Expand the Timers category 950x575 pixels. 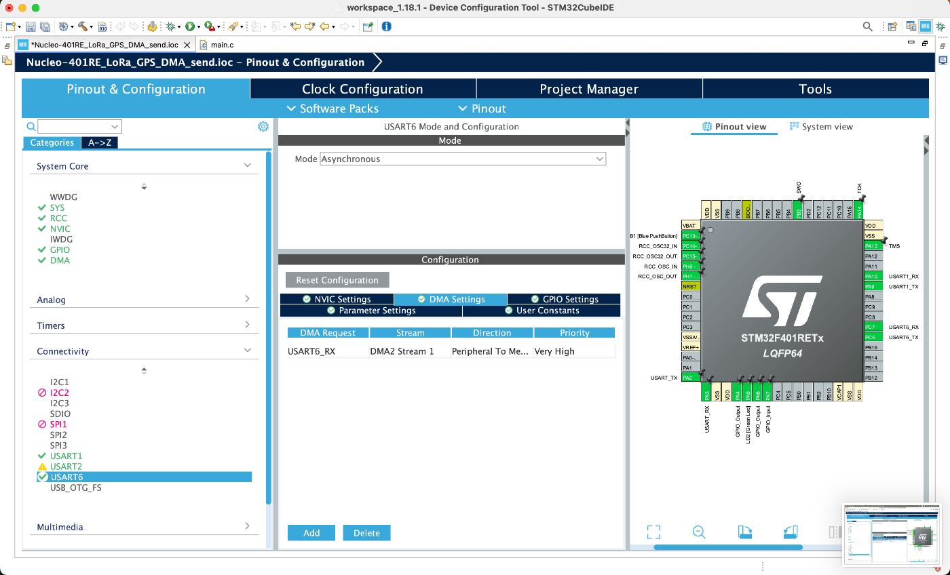(247, 324)
